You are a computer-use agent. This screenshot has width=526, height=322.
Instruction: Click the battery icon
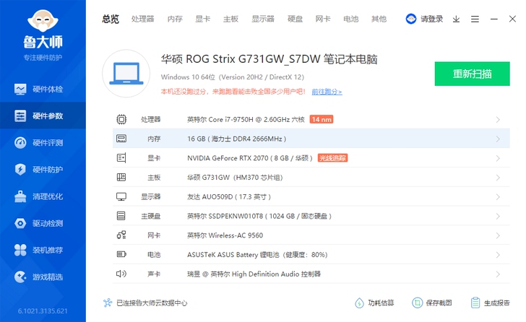click(x=121, y=254)
